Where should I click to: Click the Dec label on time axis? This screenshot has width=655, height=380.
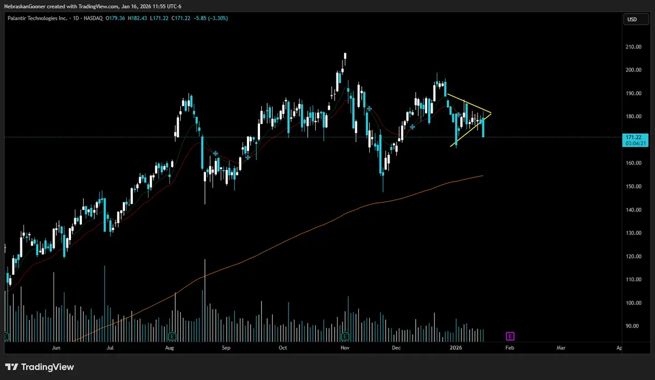pyautogui.click(x=396, y=347)
